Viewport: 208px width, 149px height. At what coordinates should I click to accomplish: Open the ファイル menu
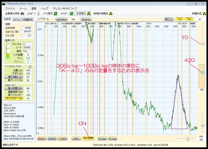pos(10,8)
